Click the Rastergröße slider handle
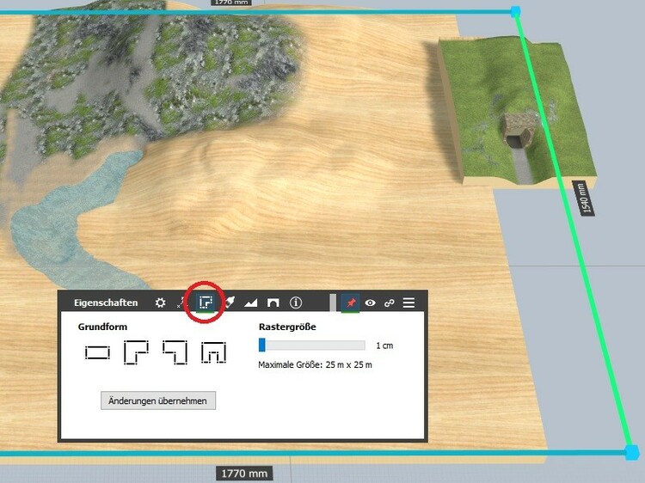 coord(261,345)
